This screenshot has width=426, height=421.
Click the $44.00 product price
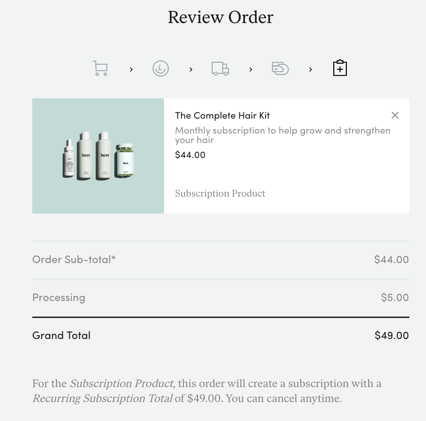[x=190, y=155]
